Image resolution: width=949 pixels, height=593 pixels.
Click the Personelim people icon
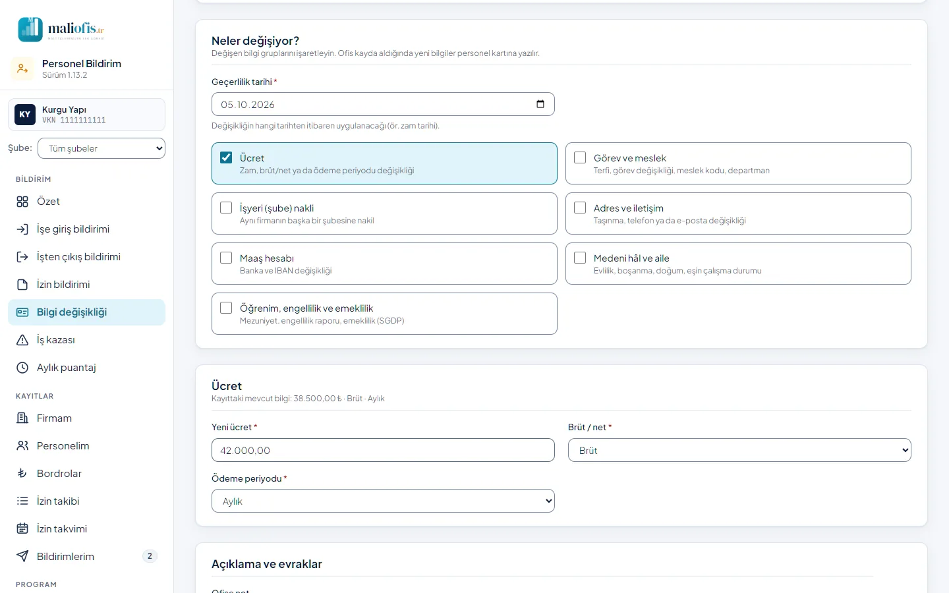(22, 446)
